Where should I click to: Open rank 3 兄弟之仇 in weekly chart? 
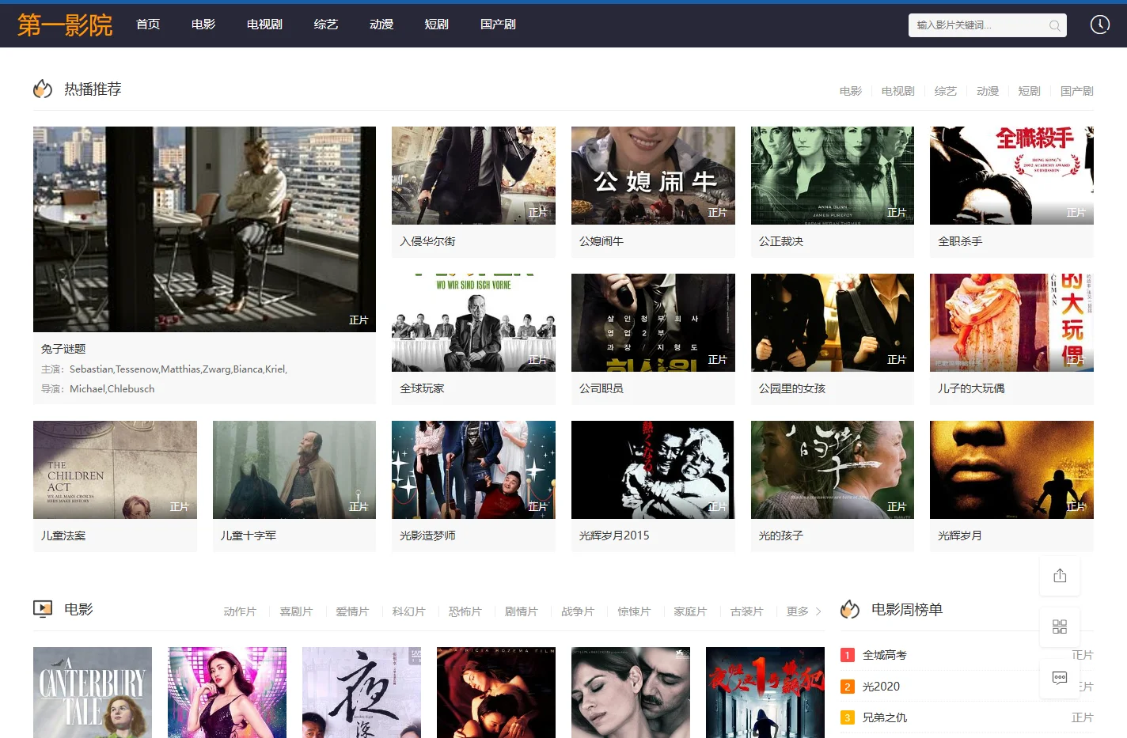(885, 717)
